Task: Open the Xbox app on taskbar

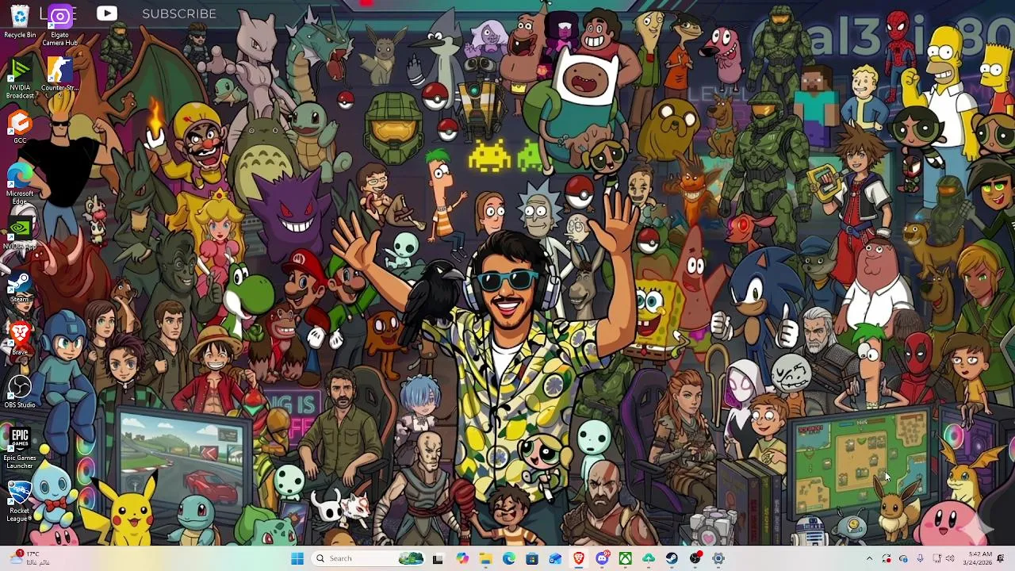Action: click(x=626, y=558)
